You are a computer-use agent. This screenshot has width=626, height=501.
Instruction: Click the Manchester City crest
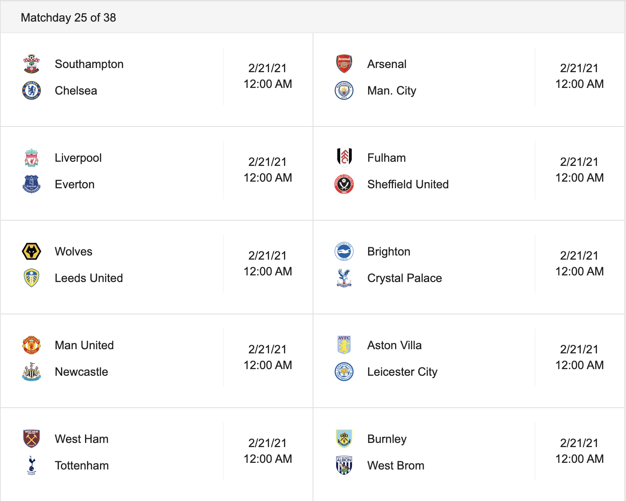point(344,90)
